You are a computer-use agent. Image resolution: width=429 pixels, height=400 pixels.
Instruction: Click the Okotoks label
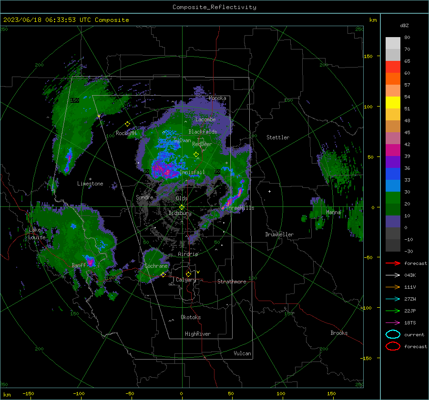(191, 317)
